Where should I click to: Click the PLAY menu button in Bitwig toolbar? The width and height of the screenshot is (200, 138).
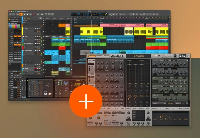point(17,14)
